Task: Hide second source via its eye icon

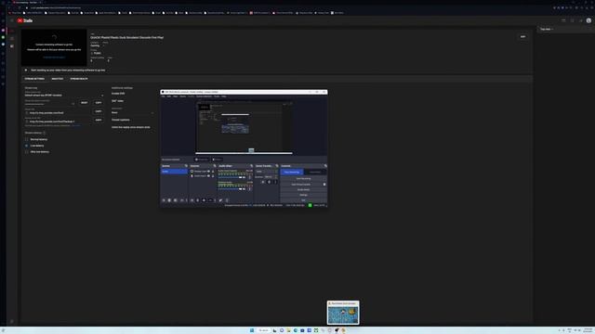Action: point(208,176)
